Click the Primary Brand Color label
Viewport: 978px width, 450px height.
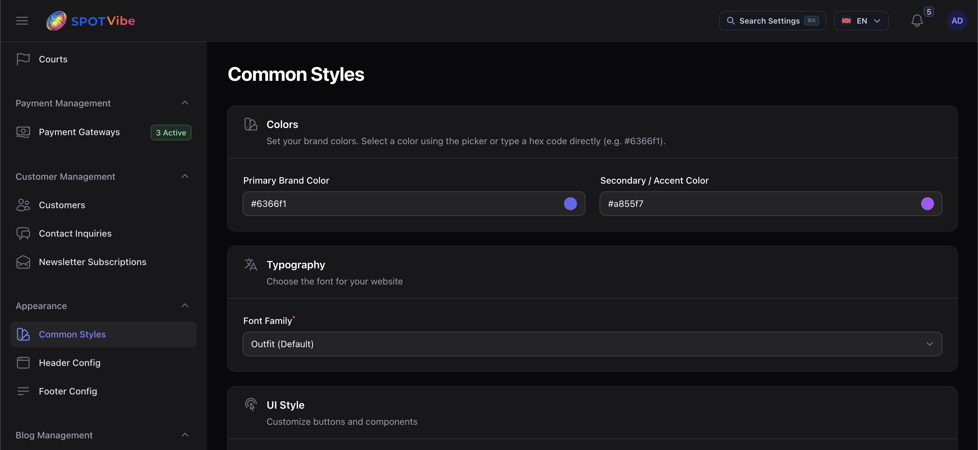point(286,181)
